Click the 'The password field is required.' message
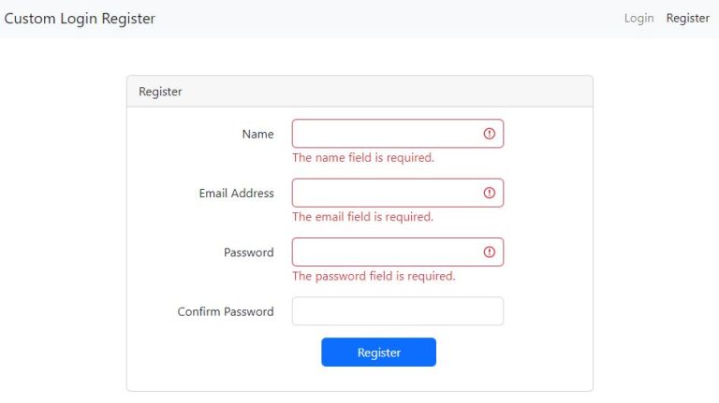The width and height of the screenshot is (719, 403). pyautogui.click(x=374, y=276)
